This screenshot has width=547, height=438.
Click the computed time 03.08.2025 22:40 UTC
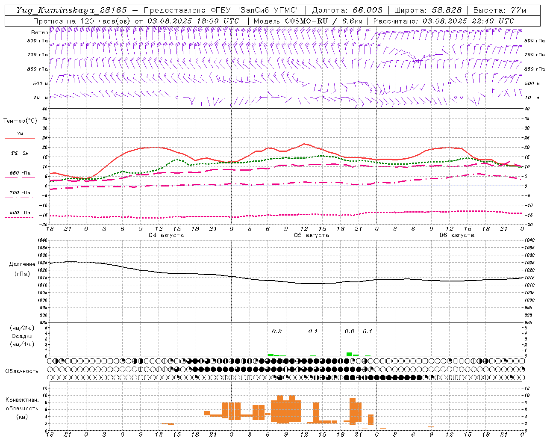(468, 21)
